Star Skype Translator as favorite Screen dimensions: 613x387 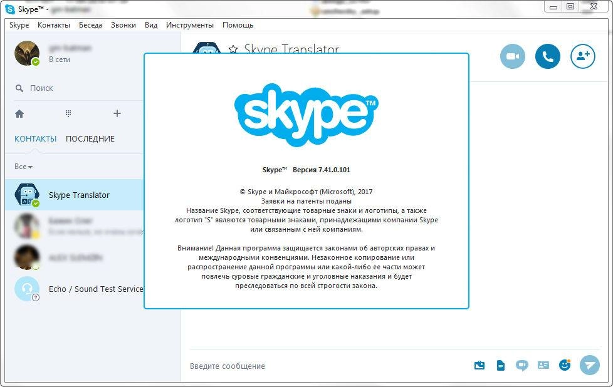[x=233, y=49]
